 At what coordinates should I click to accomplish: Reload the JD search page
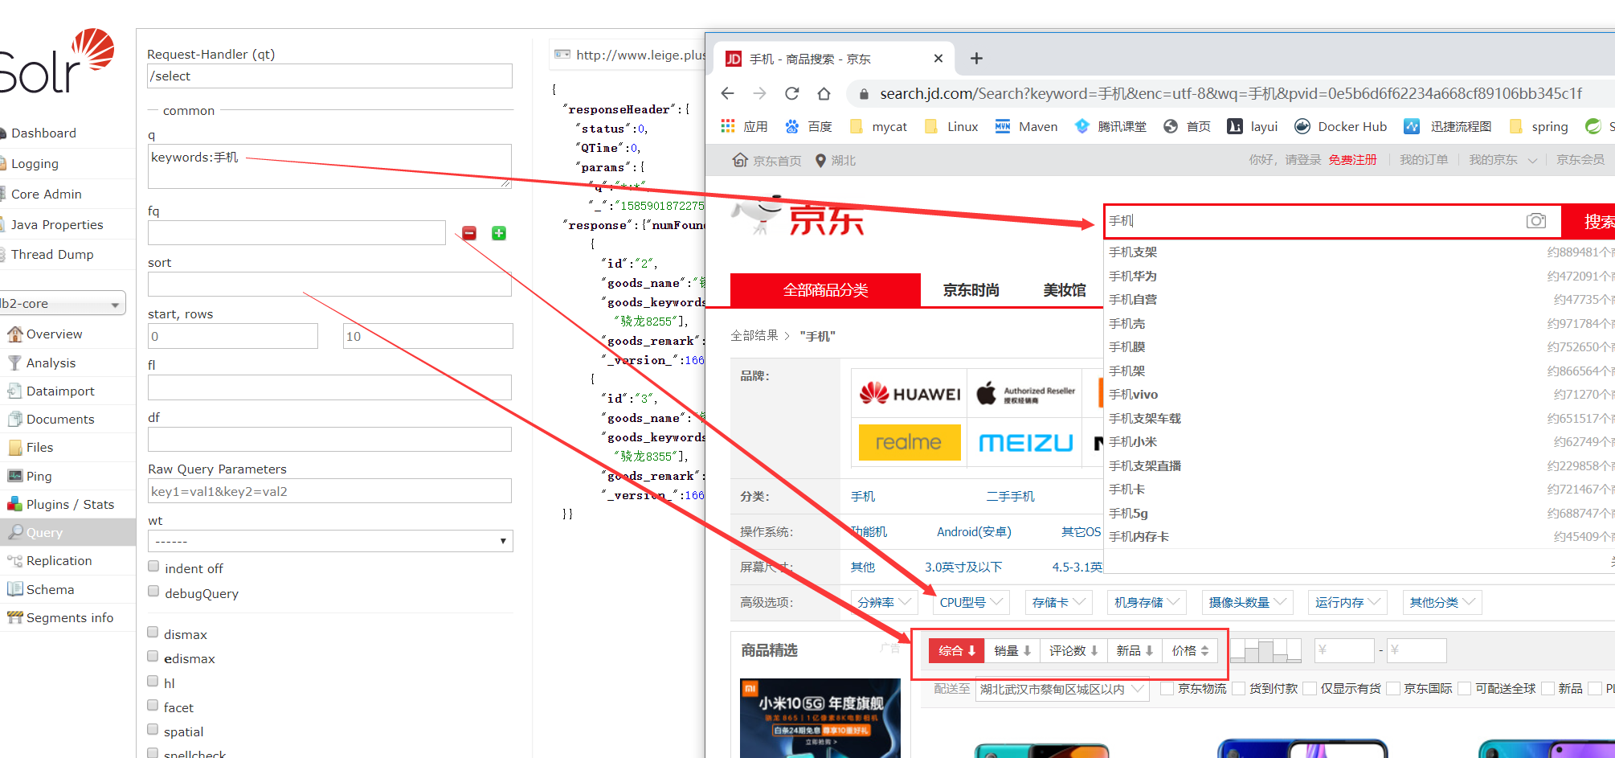(791, 93)
